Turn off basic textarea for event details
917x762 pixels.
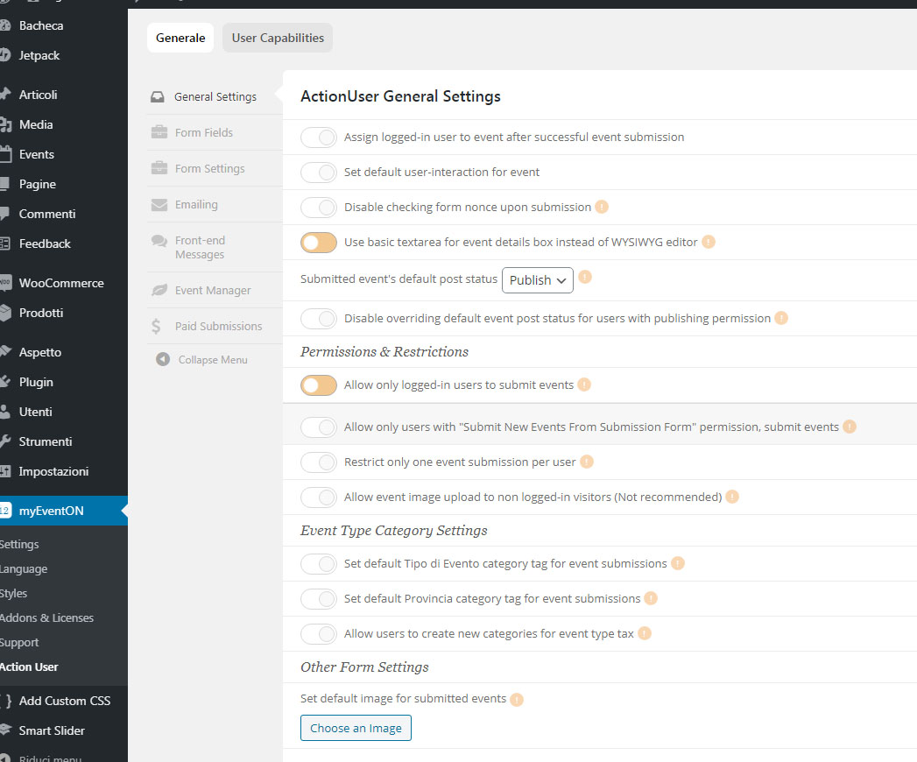pyautogui.click(x=319, y=243)
